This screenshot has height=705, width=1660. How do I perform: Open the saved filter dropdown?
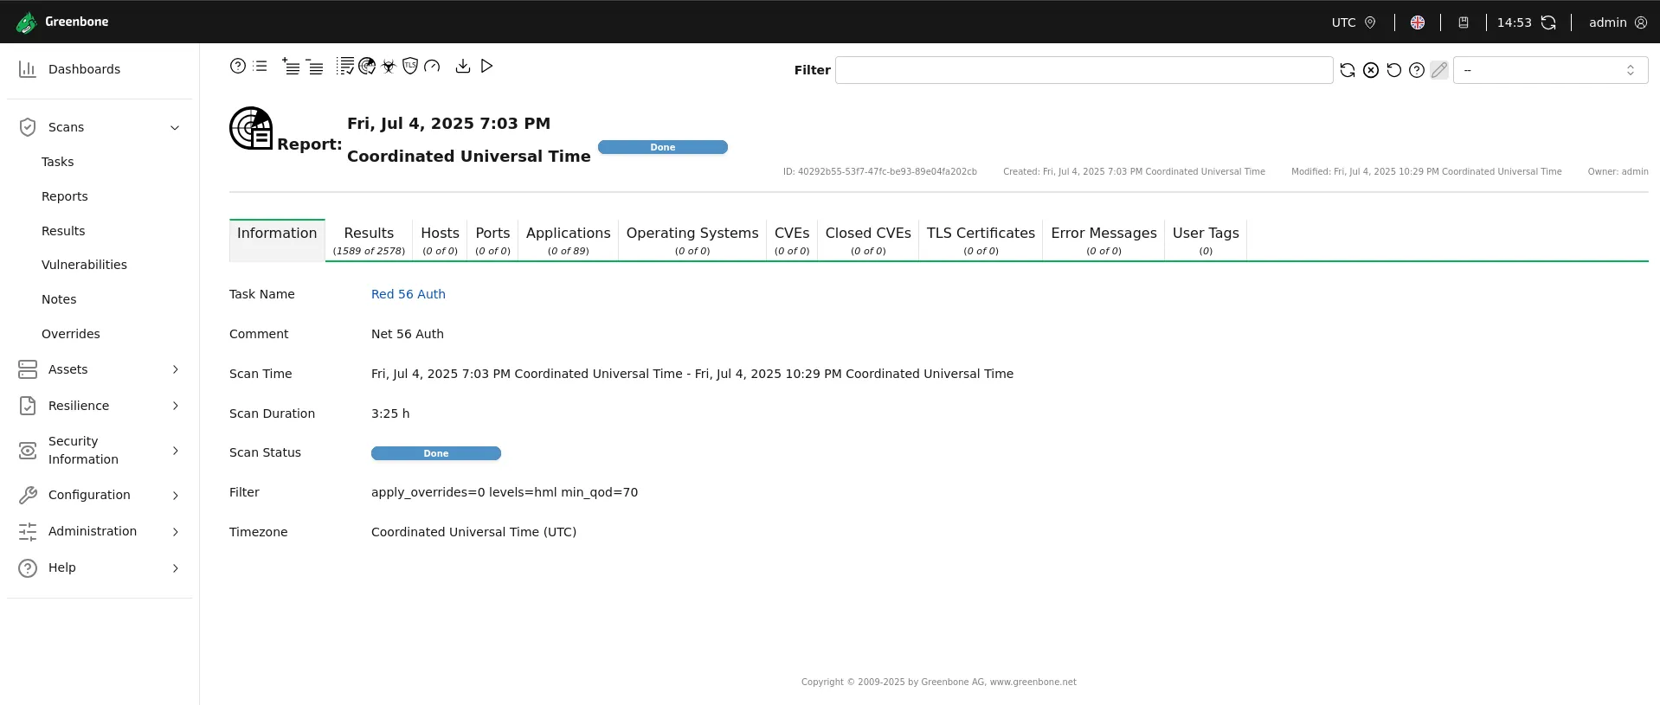[1550, 70]
